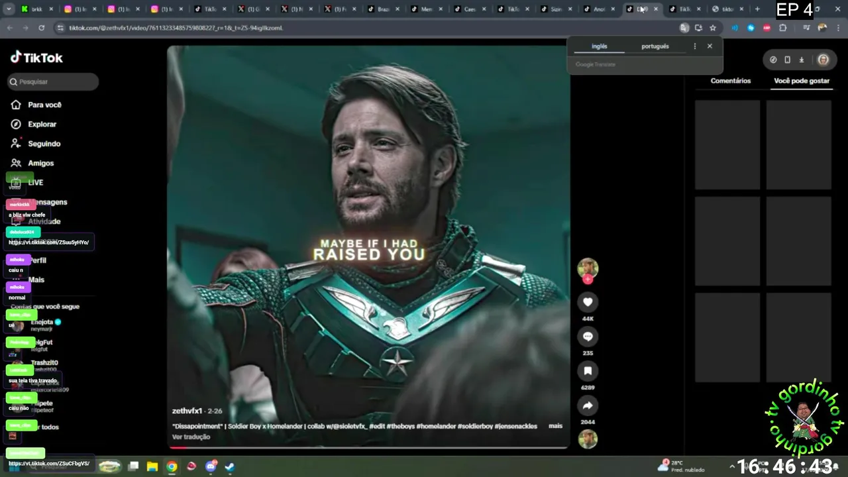
Task: Click the #jensenackles hashtag
Action: tap(516, 426)
